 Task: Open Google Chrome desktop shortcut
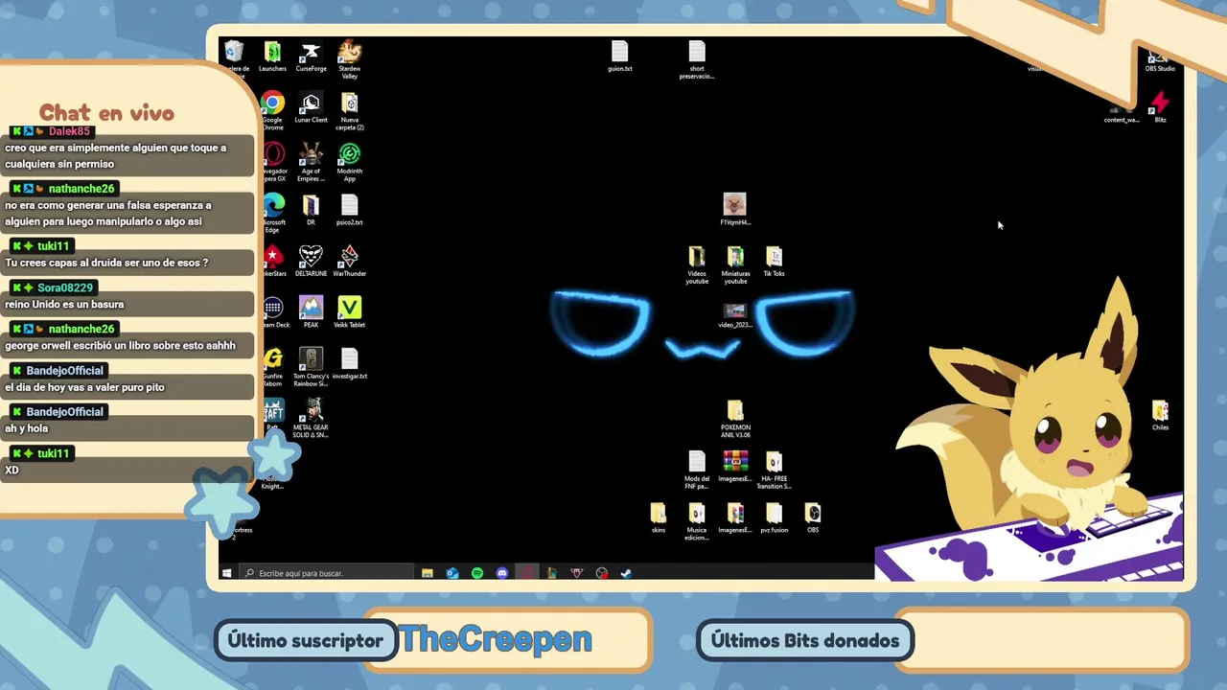[272, 111]
